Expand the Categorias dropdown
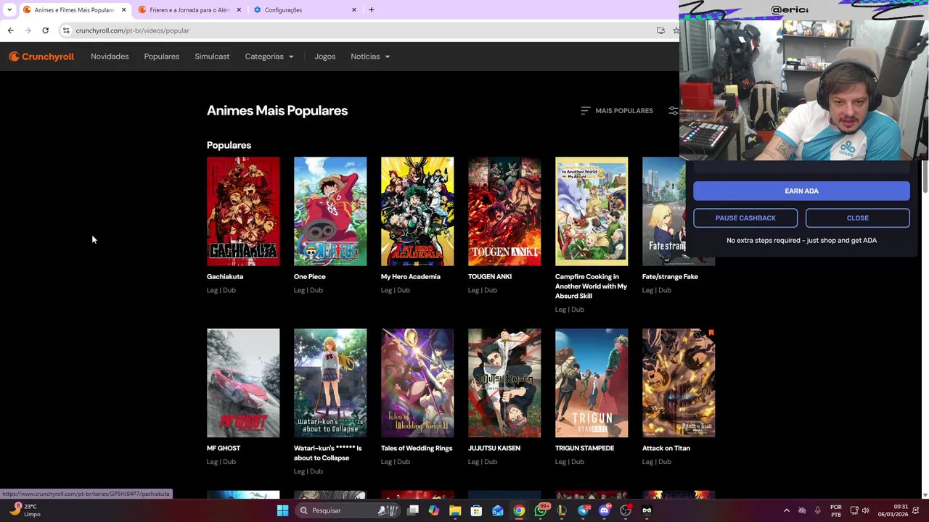The image size is (929, 522). coord(269,57)
